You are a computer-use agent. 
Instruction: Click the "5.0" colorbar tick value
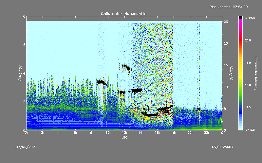249,107
